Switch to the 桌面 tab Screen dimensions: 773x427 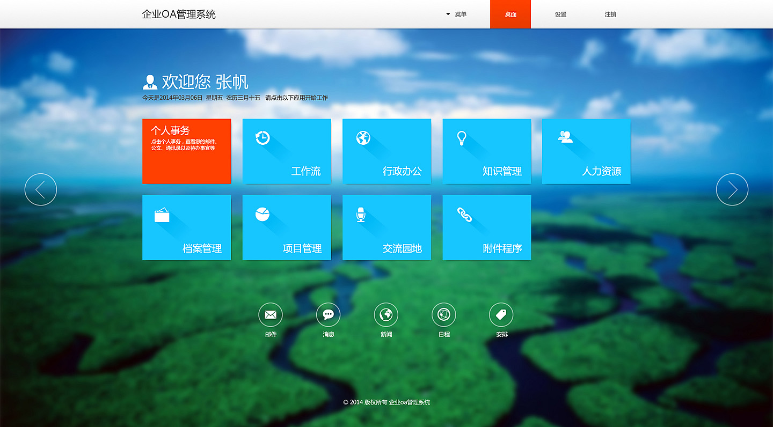pos(511,14)
